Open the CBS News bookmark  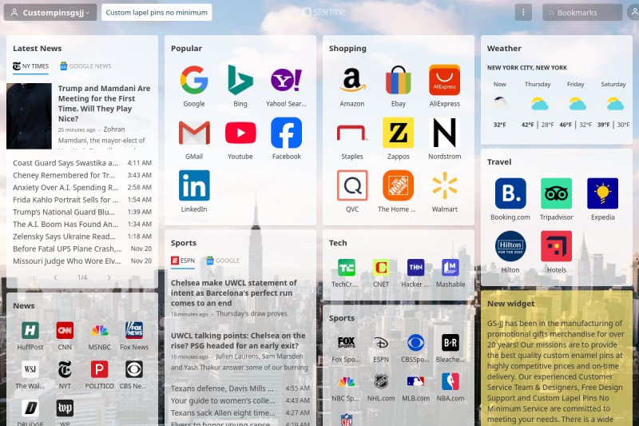(x=134, y=369)
